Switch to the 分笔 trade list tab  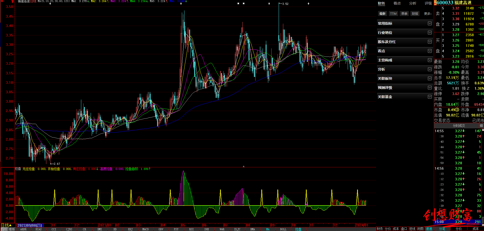[442, 229]
